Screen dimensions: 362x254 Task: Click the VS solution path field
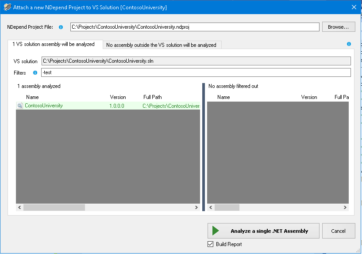(x=196, y=61)
